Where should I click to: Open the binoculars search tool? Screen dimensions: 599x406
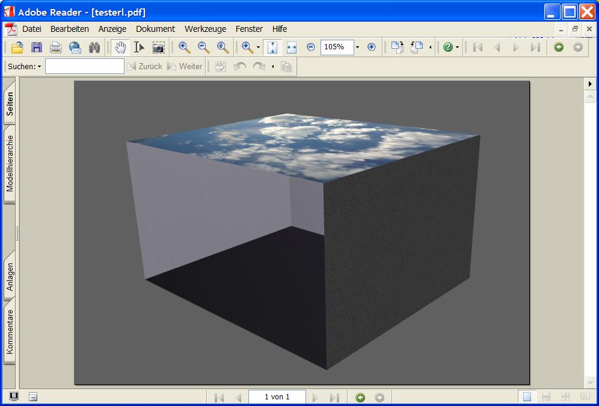click(x=94, y=48)
